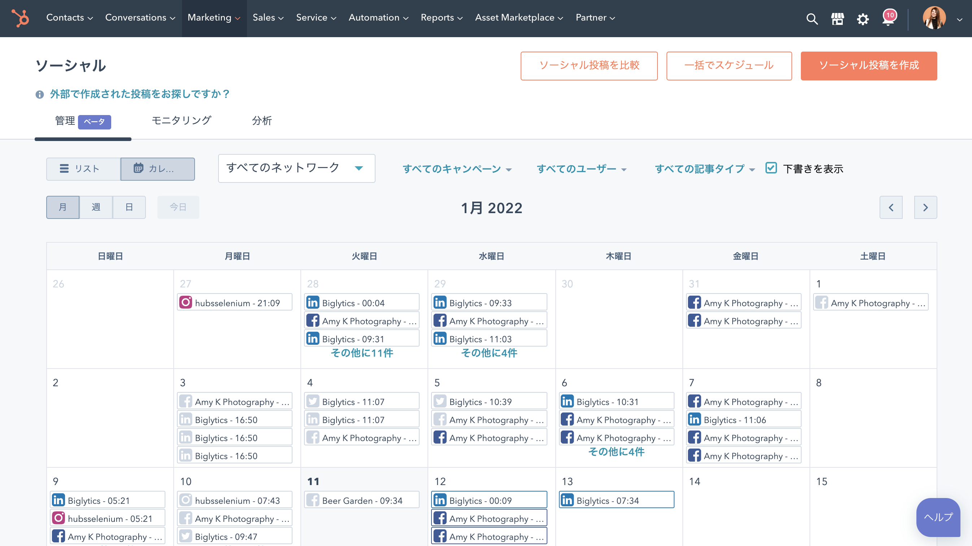Go to next month with right arrow
972x546 pixels.
[925, 207]
